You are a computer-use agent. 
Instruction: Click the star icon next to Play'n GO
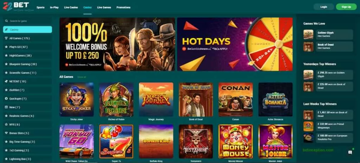point(6,47)
